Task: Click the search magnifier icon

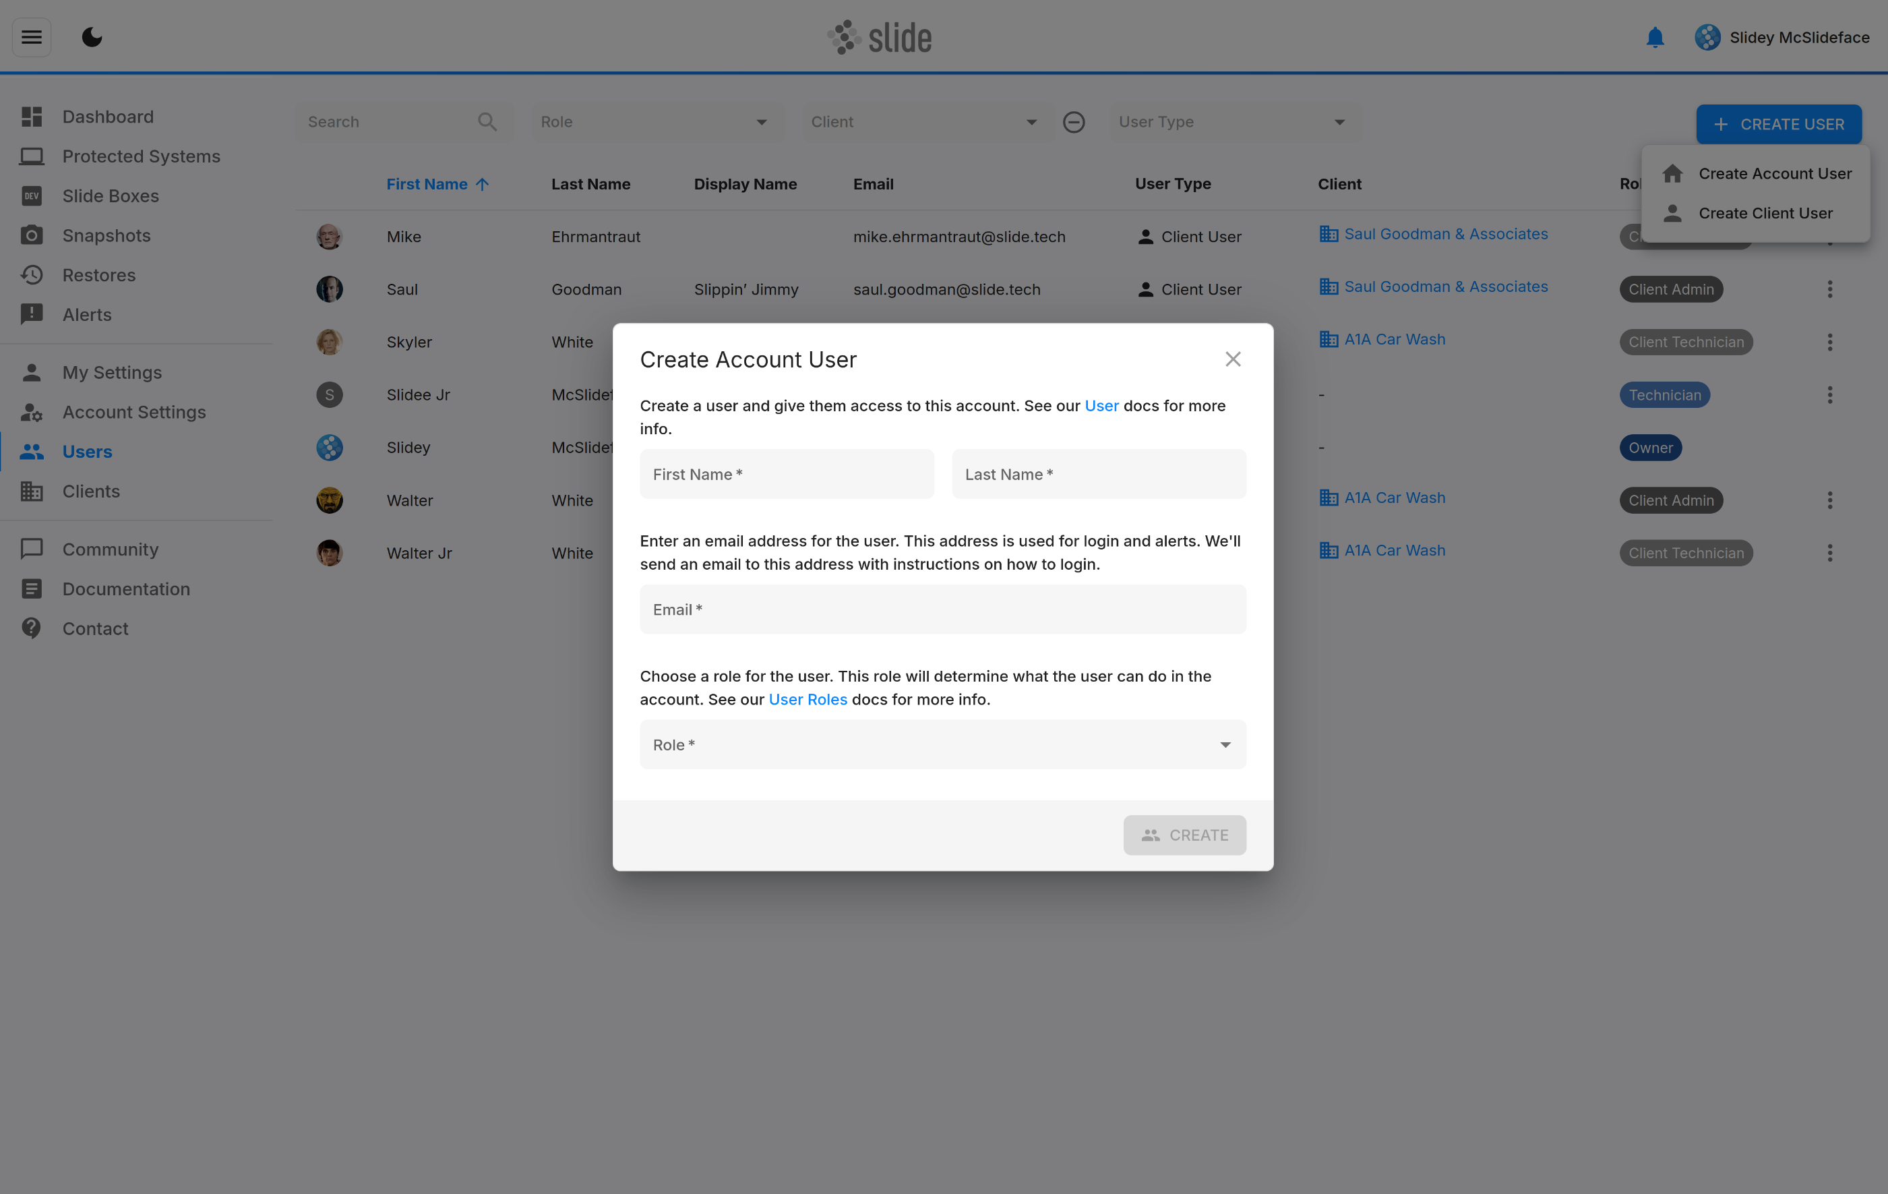Action: pyautogui.click(x=487, y=122)
